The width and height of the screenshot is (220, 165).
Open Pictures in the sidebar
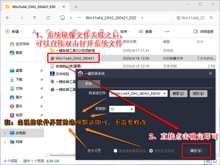pyautogui.click(x=16, y=97)
